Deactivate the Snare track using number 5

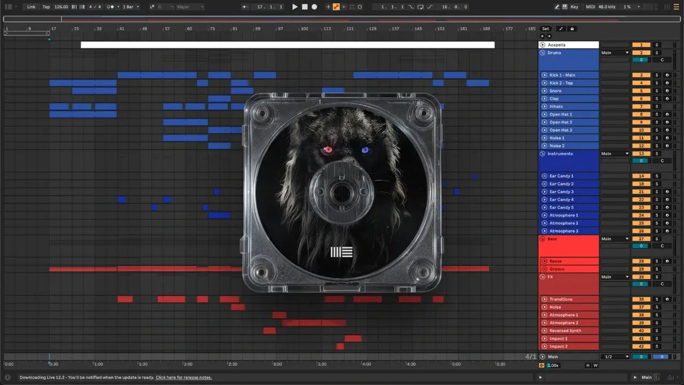[x=641, y=91]
